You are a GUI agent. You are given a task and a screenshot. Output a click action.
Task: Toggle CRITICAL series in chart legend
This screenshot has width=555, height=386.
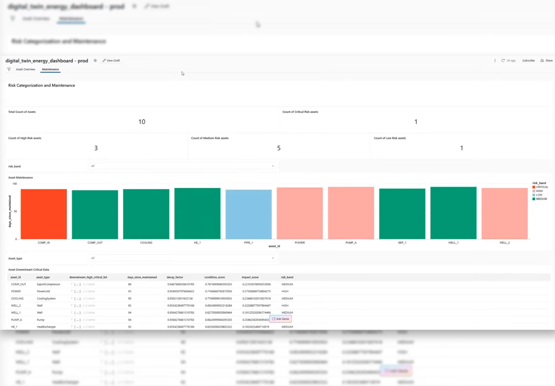coord(540,187)
